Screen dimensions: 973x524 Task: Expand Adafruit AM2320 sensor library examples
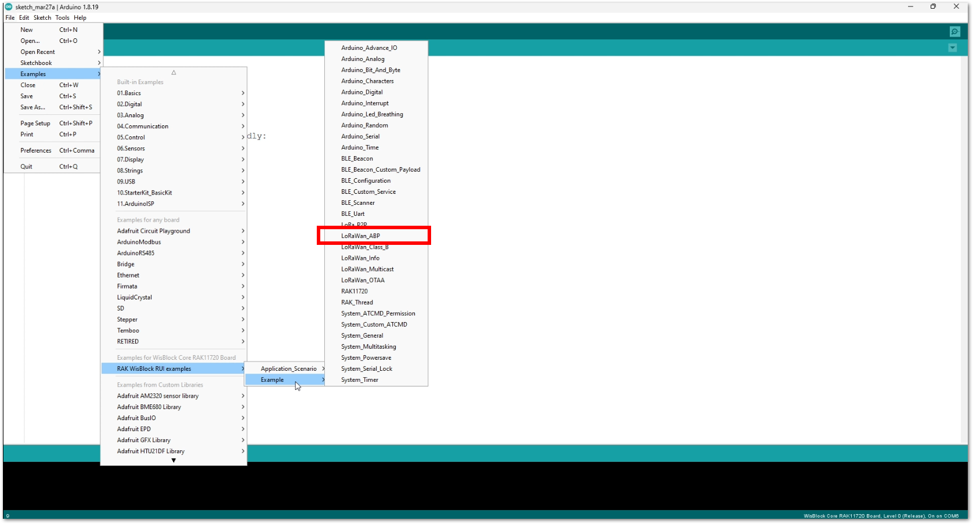(x=173, y=396)
